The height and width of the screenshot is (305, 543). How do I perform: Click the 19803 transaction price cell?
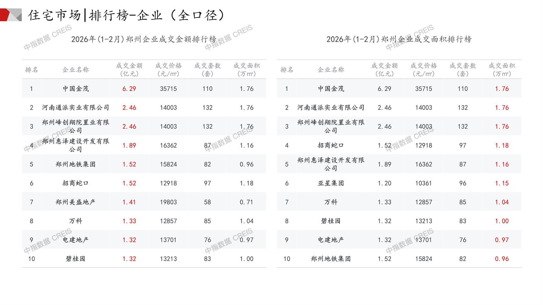tap(168, 202)
